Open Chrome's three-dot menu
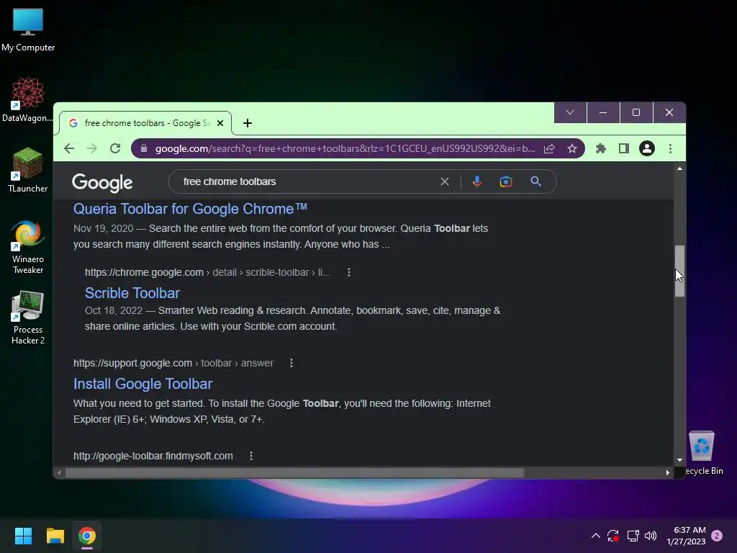The height and width of the screenshot is (553, 737). 670,148
